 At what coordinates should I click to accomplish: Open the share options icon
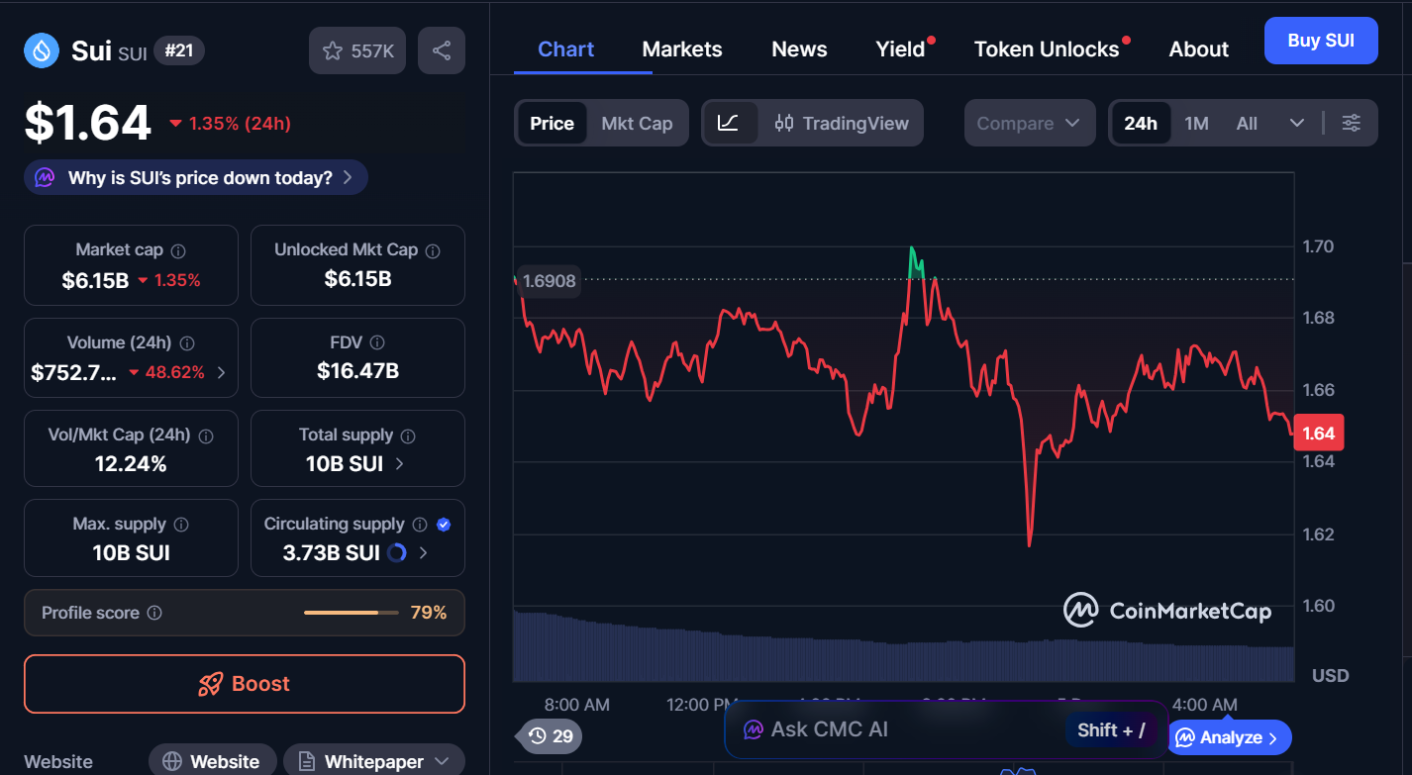coord(441,49)
